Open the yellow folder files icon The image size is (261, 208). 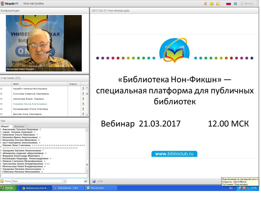[x=218, y=3]
